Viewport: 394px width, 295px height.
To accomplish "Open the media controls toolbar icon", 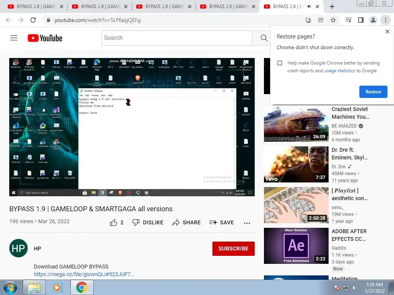I will pos(349,20).
